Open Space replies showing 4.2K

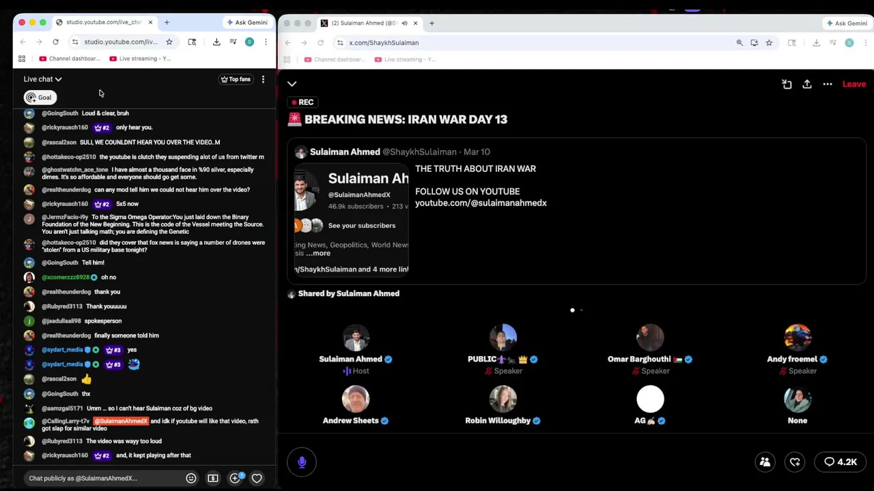(840, 462)
